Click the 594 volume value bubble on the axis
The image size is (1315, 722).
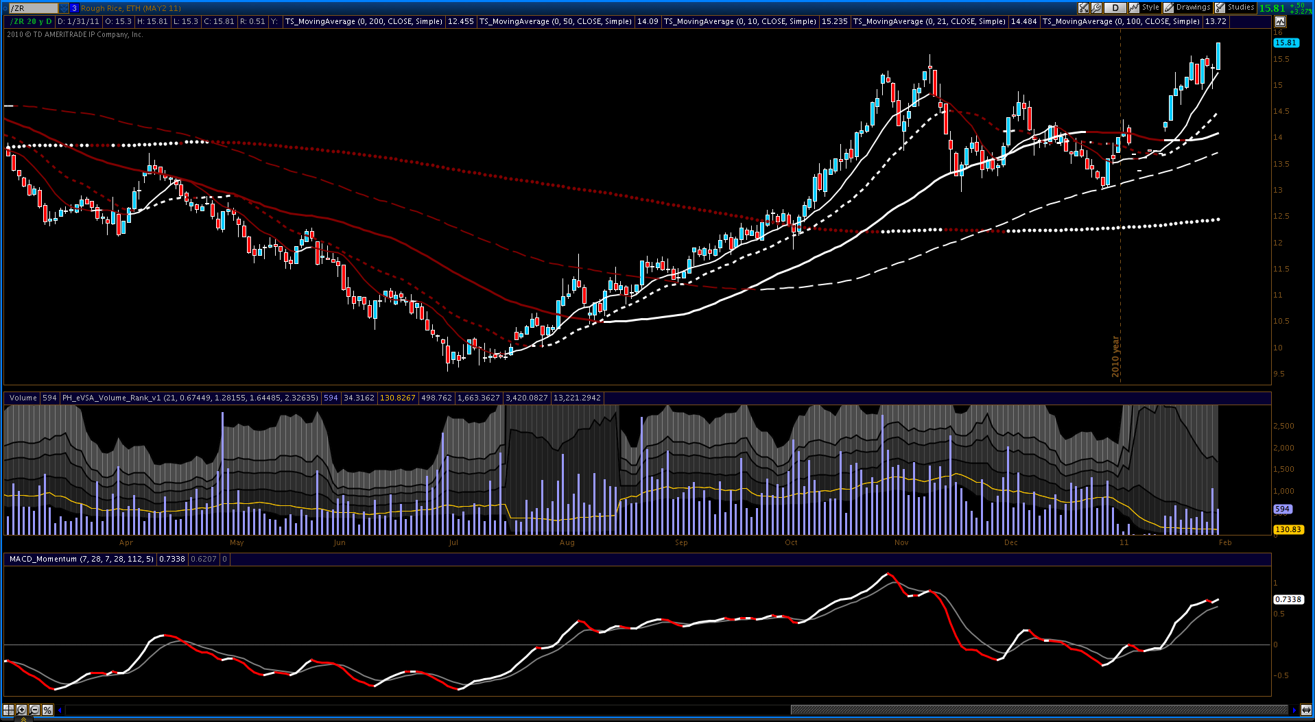click(x=1283, y=509)
